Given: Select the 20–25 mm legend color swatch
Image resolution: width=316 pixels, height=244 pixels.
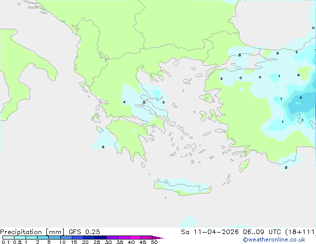Looking at the screenshot, I should coord(89,238).
